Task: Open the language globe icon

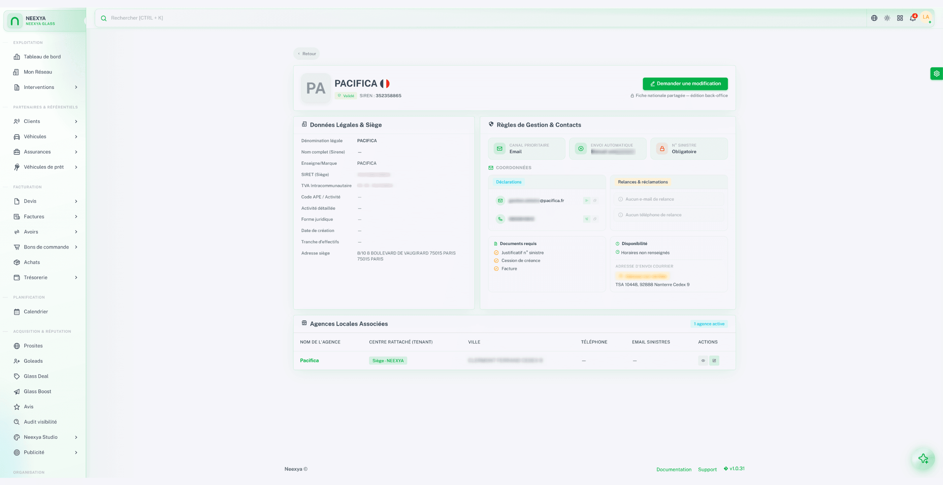Action: 874,18
